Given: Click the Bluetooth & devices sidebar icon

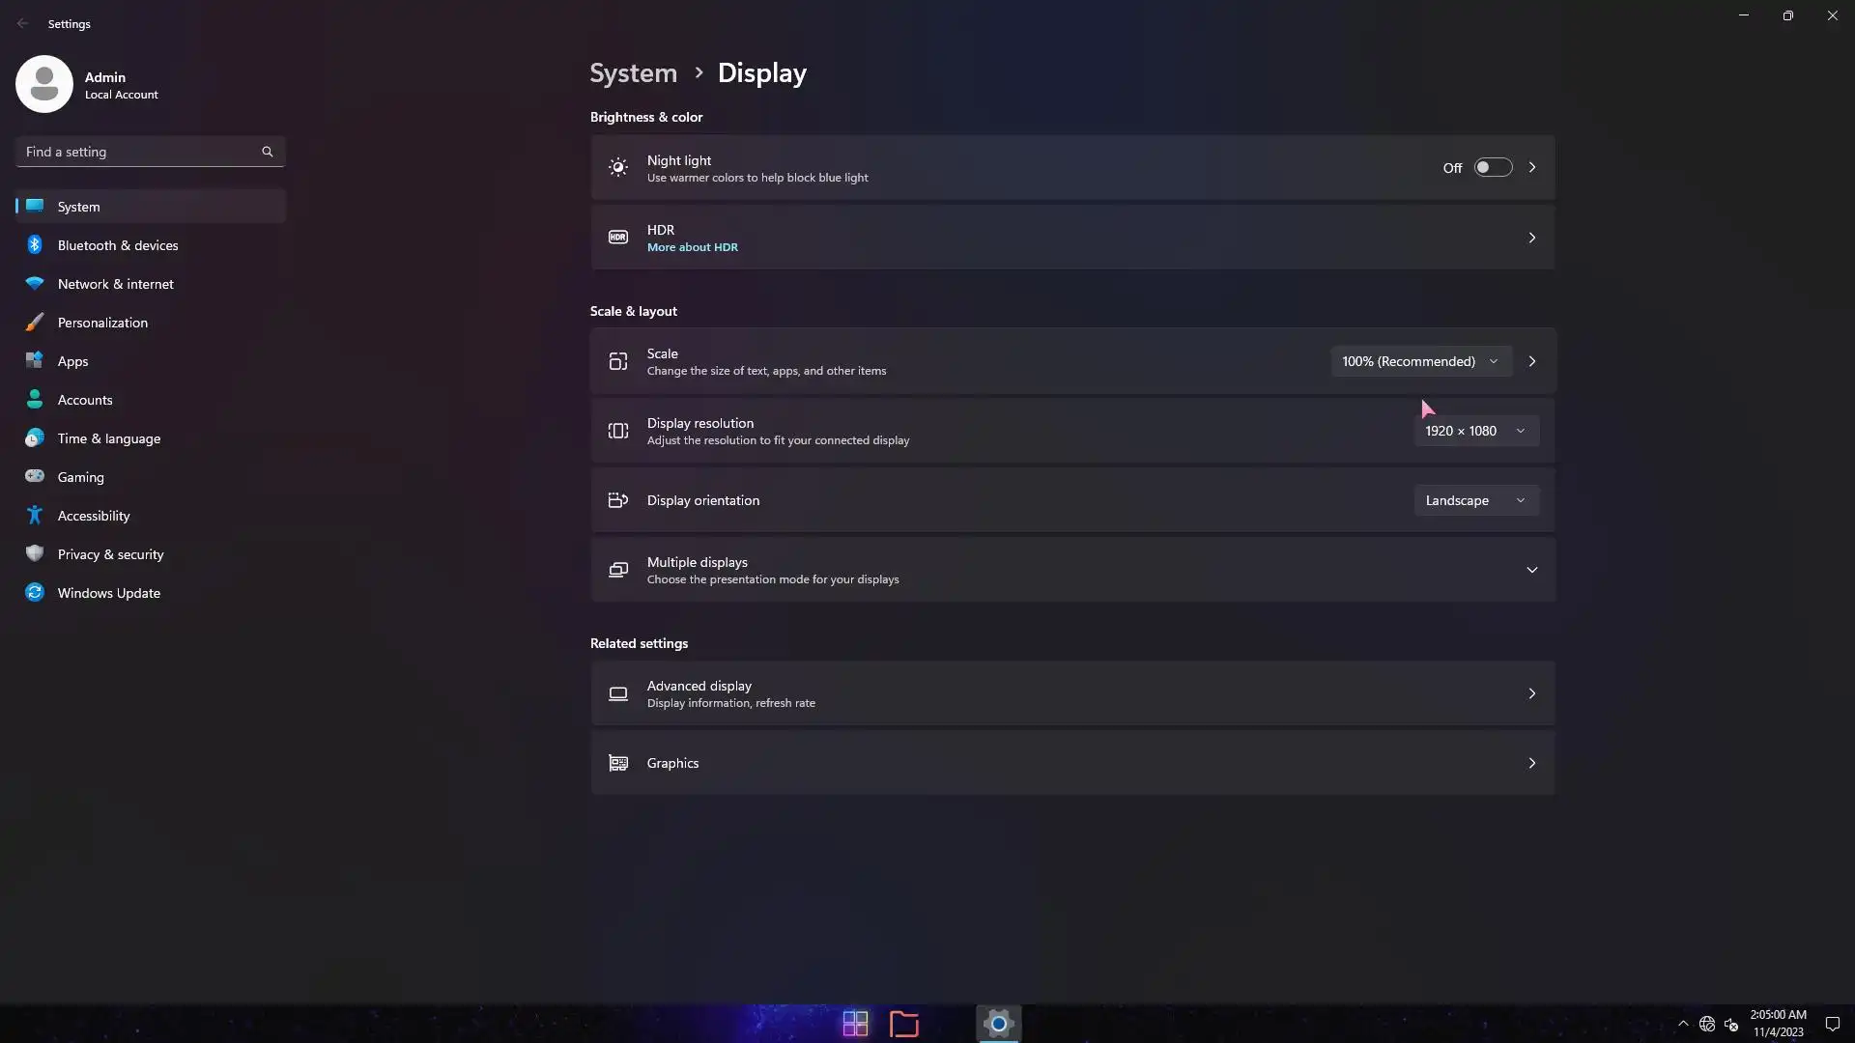Looking at the screenshot, I should 35,245.
